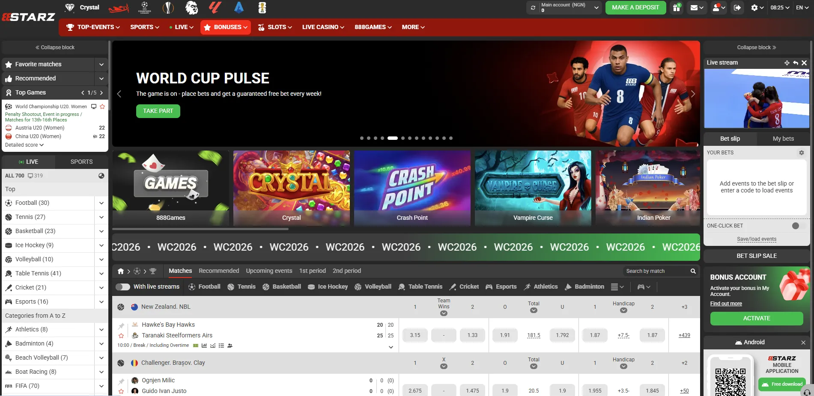Click the Champions League ball icon
The width and height of the screenshot is (814, 396).
point(145,7)
